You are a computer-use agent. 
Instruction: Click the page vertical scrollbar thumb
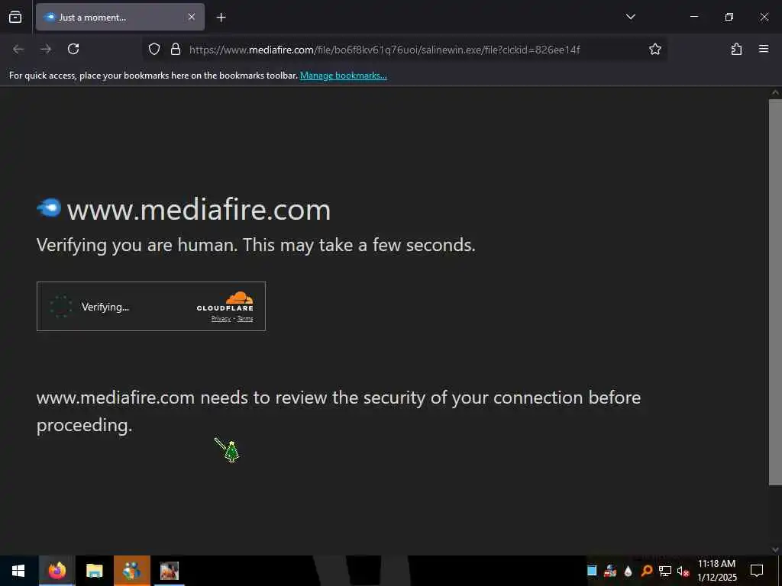click(x=775, y=292)
